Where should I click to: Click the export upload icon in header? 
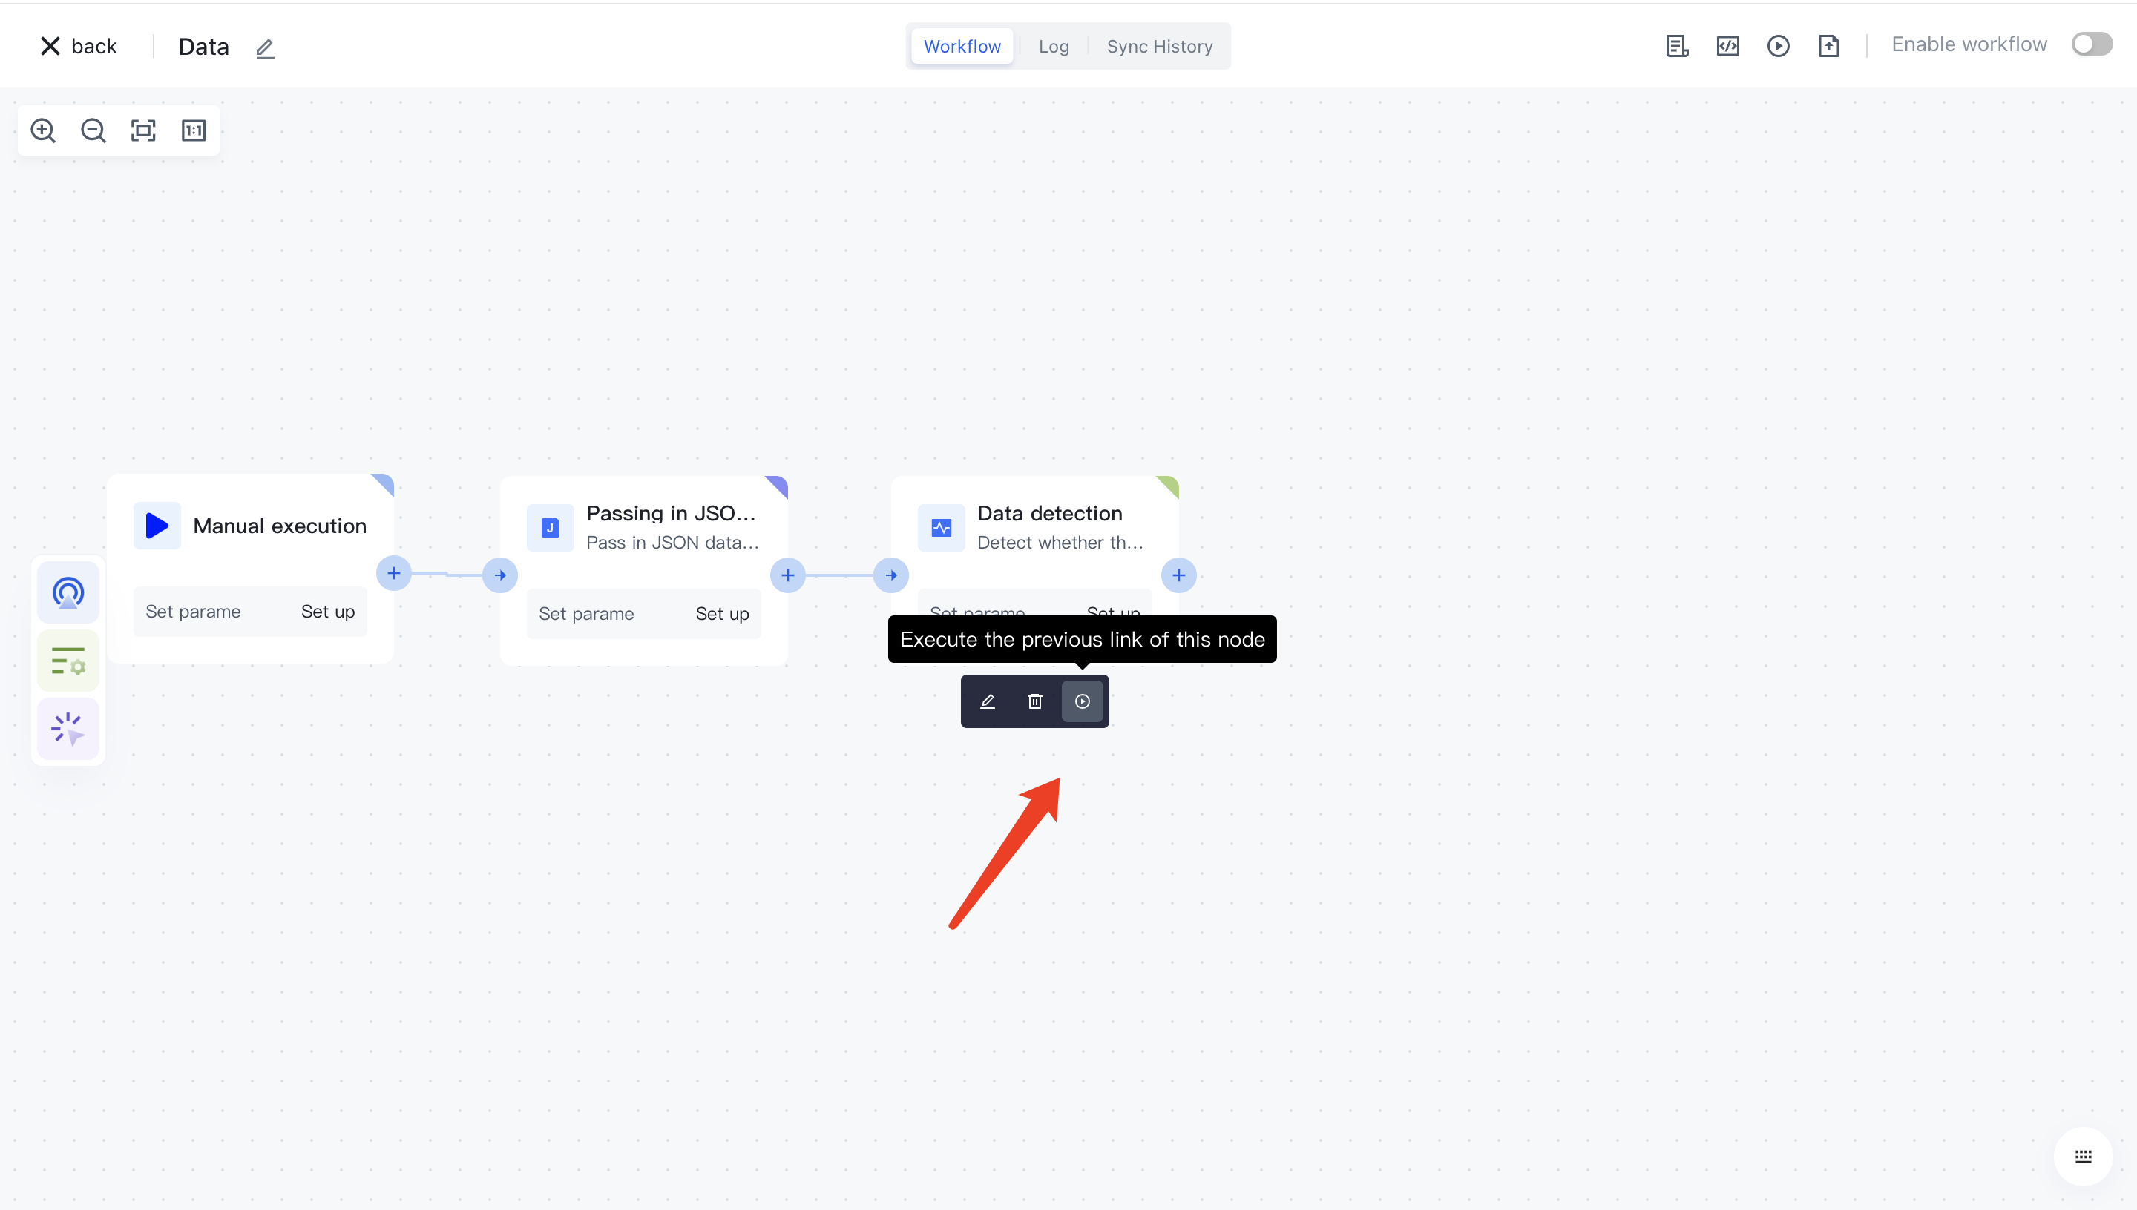1828,47
